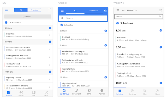Select Getting started with Ionic in Windows panel

(139, 65)
